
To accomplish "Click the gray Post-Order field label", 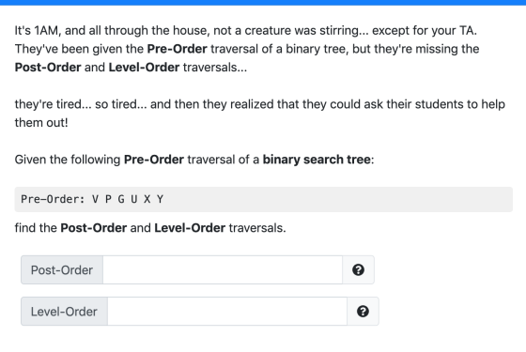I will [62, 270].
